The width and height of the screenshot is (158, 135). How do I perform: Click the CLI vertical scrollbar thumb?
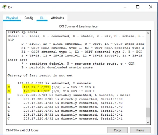coord(148,112)
